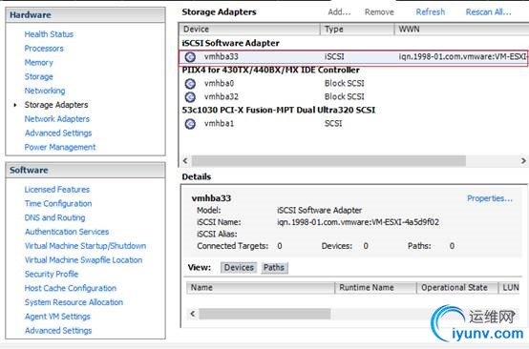Click PIIX4 IDE Controller group heading
The width and height of the screenshot is (529, 349).
click(x=271, y=70)
